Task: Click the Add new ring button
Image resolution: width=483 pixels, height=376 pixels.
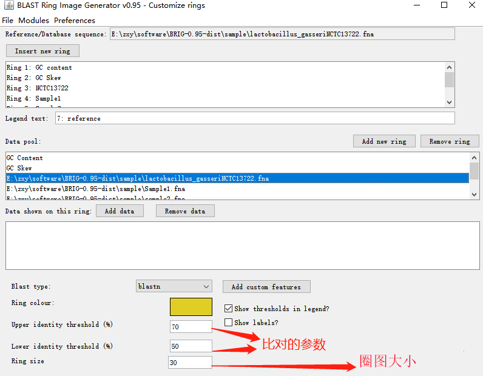Action: [x=384, y=141]
